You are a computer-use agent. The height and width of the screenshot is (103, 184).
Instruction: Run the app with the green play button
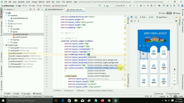[x=130, y=6]
